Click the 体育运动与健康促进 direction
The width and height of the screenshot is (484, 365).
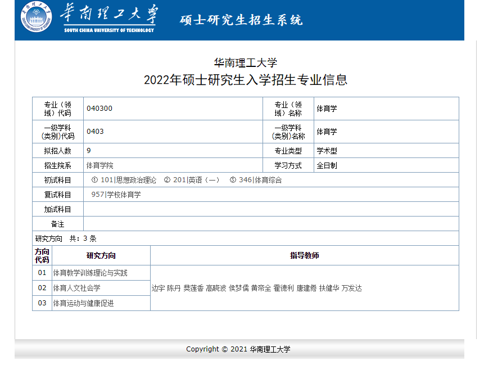pyautogui.click(x=83, y=303)
